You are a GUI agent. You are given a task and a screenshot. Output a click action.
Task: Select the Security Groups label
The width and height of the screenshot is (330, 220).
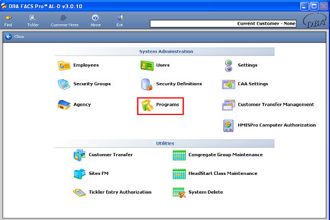tap(92, 84)
